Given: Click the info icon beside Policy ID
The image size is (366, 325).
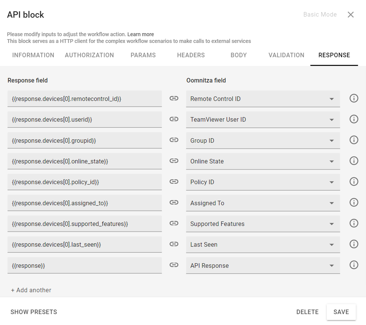Looking at the screenshot, I should click(x=354, y=182).
